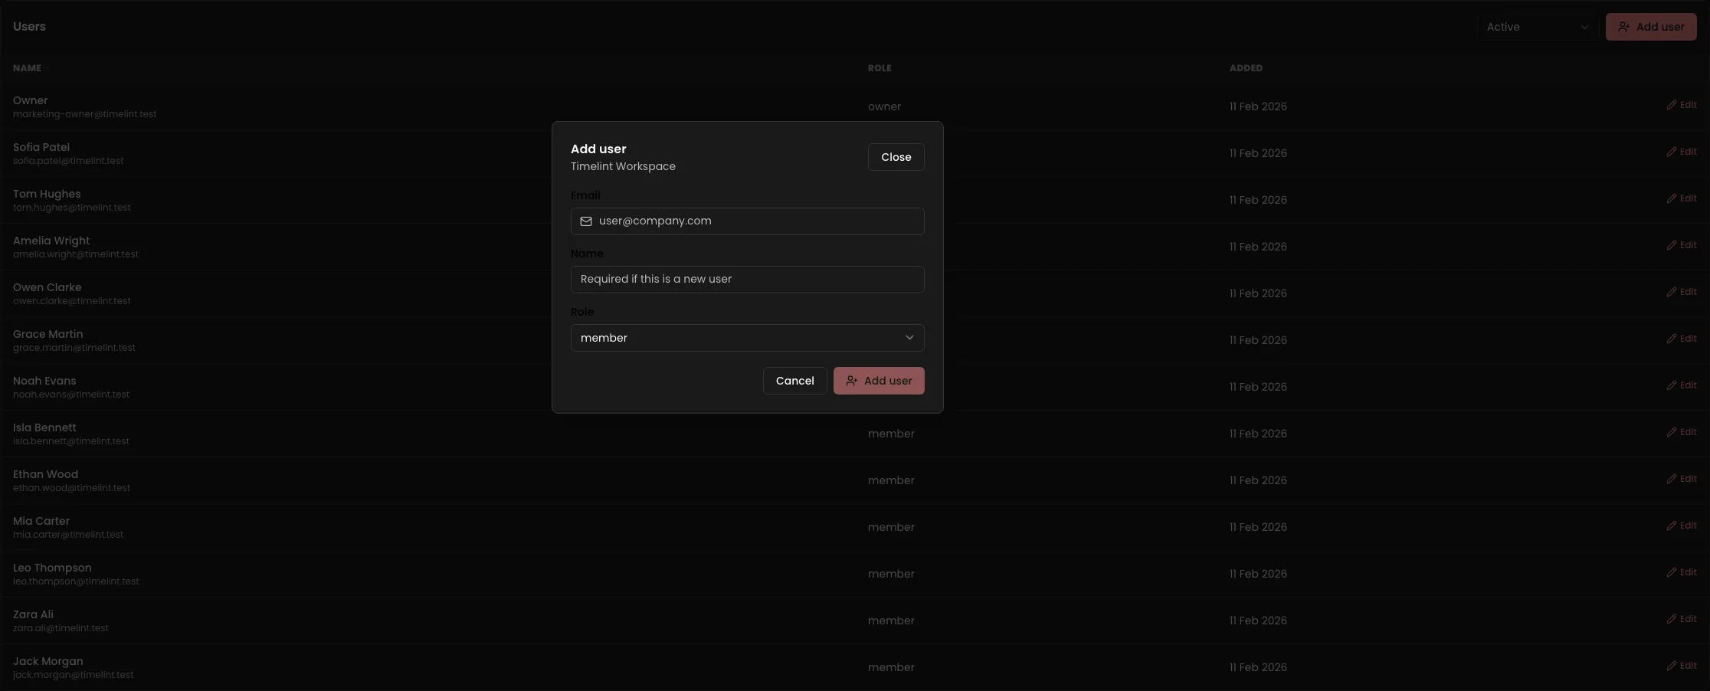This screenshot has width=1710, height=691.
Task: Click the chevron arrow of the Role select
Action: 909,338
